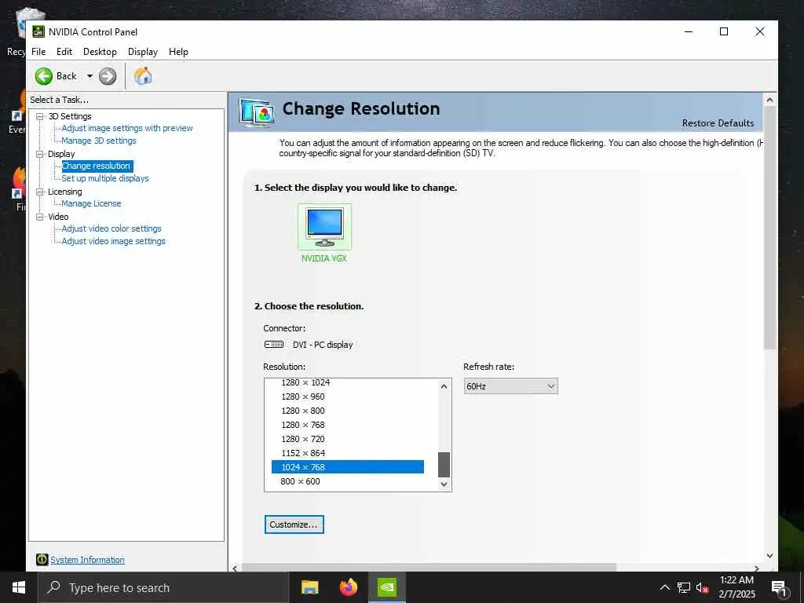Select the NVIDIA VGX display monitor
This screenshot has width=804, height=603.
click(x=324, y=226)
